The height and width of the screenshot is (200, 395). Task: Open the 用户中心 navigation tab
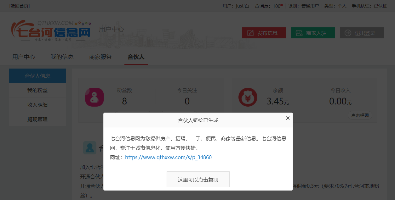tap(24, 57)
